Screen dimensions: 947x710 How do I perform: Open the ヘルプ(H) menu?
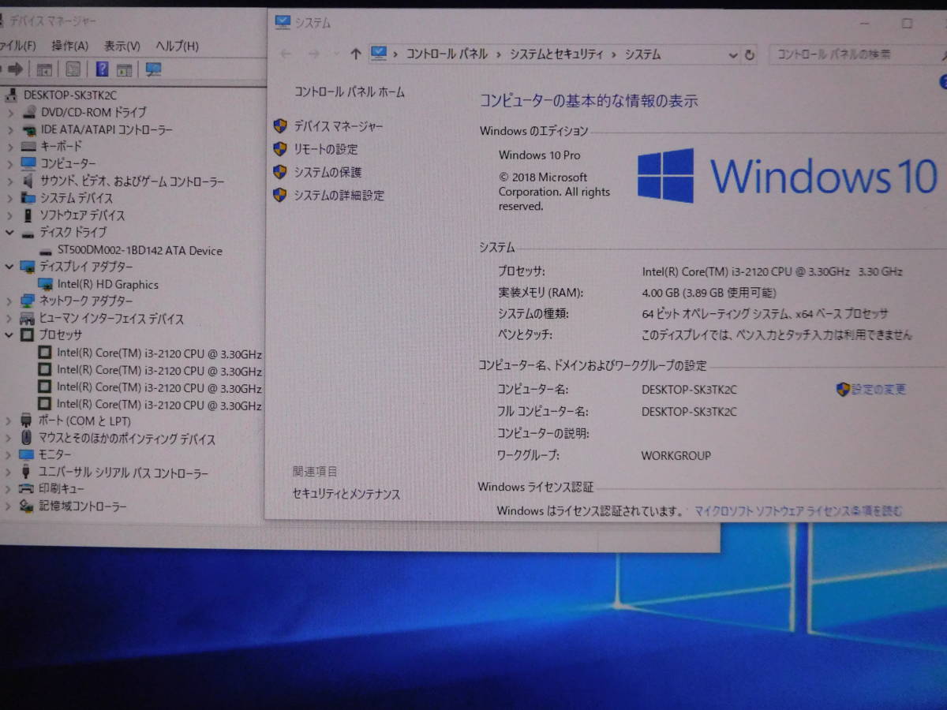(x=177, y=46)
